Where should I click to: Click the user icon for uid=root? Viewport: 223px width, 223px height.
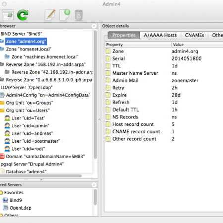coord(7,149)
